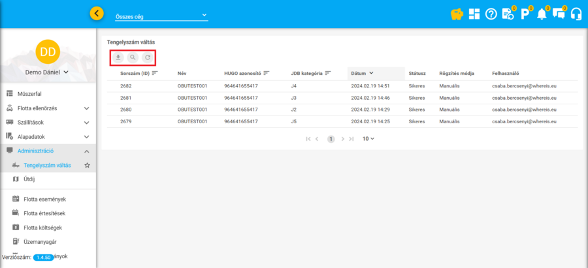Open the chat messages icon
Screen dimensions: 588x268
pyautogui.click(x=559, y=14)
